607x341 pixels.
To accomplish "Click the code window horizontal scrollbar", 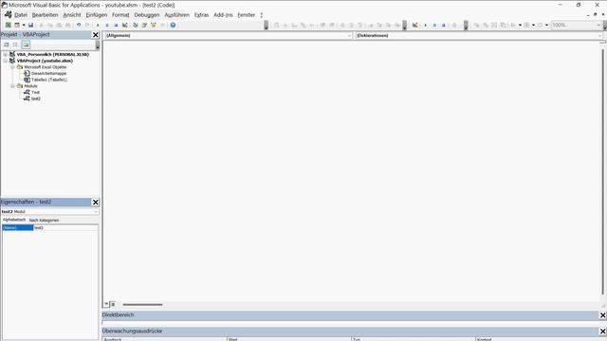I will point(142,305).
